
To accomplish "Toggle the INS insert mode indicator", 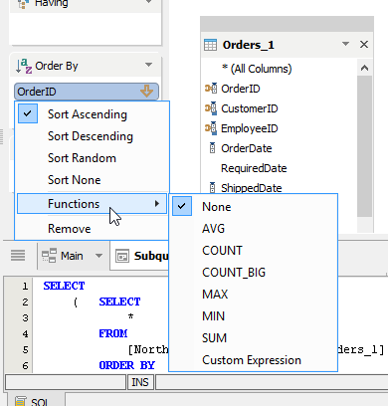I will tap(140, 382).
